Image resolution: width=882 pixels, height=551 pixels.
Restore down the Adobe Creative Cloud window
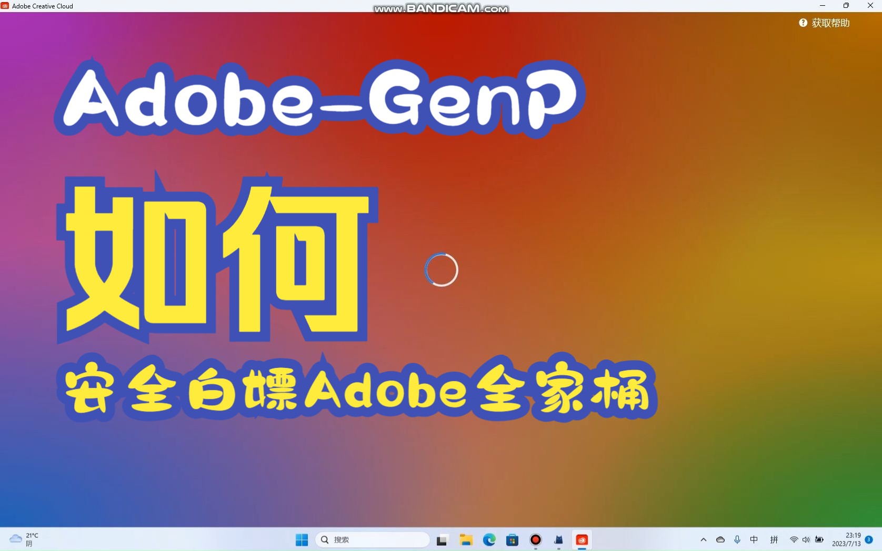(x=846, y=6)
